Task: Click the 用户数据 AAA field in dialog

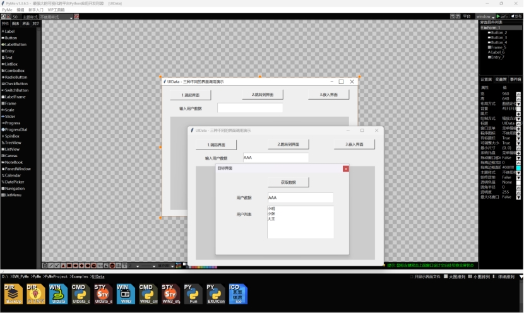Action: coord(301,198)
